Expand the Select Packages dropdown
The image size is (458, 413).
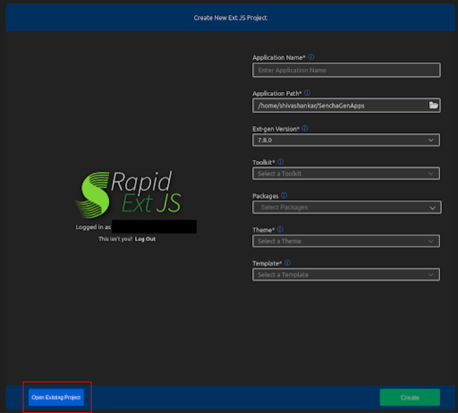(x=347, y=207)
